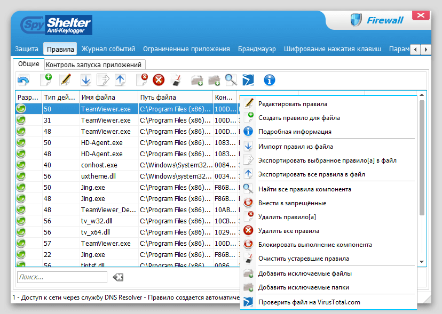442x314 pixels.
Task: Open the 'Правила' tab
Action: (x=60, y=49)
